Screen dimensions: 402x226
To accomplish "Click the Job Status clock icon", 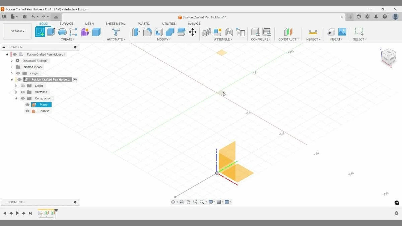I will pyautogui.click(x=367, y=16).
